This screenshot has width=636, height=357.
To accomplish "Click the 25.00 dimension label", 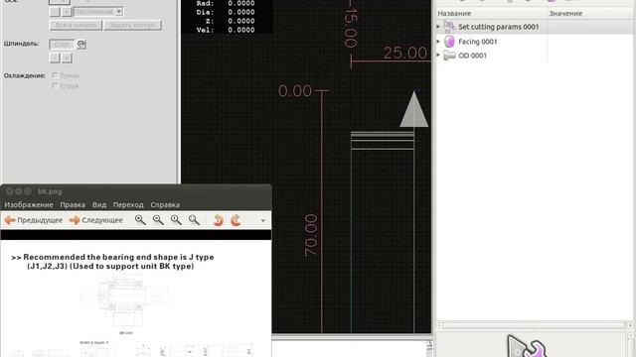I will pyautogui.click(x=404, y=53).
